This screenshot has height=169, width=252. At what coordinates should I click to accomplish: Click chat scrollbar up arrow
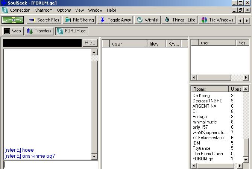pos(94,52)
